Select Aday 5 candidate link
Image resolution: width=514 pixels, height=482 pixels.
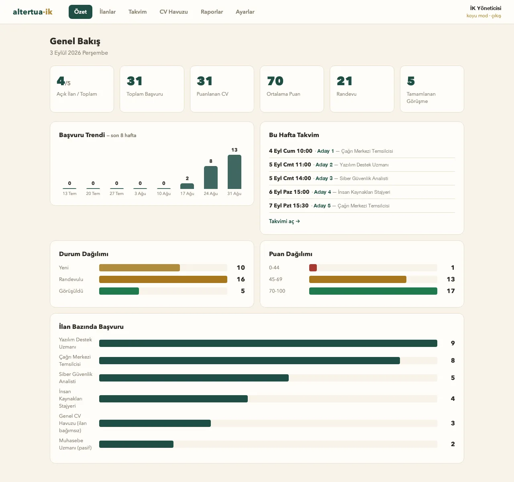coord(322,206)
